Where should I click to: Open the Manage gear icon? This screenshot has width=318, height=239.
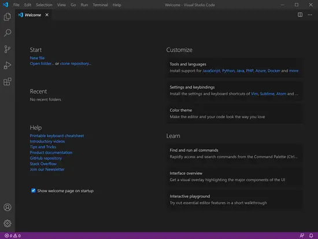pyautogui.click(x=8, y=223)
